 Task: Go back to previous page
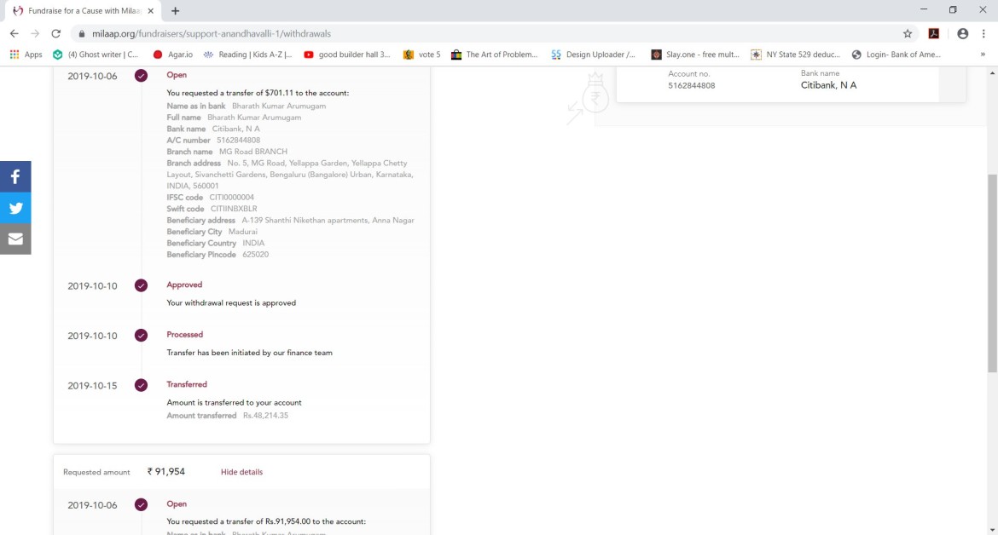14,34
